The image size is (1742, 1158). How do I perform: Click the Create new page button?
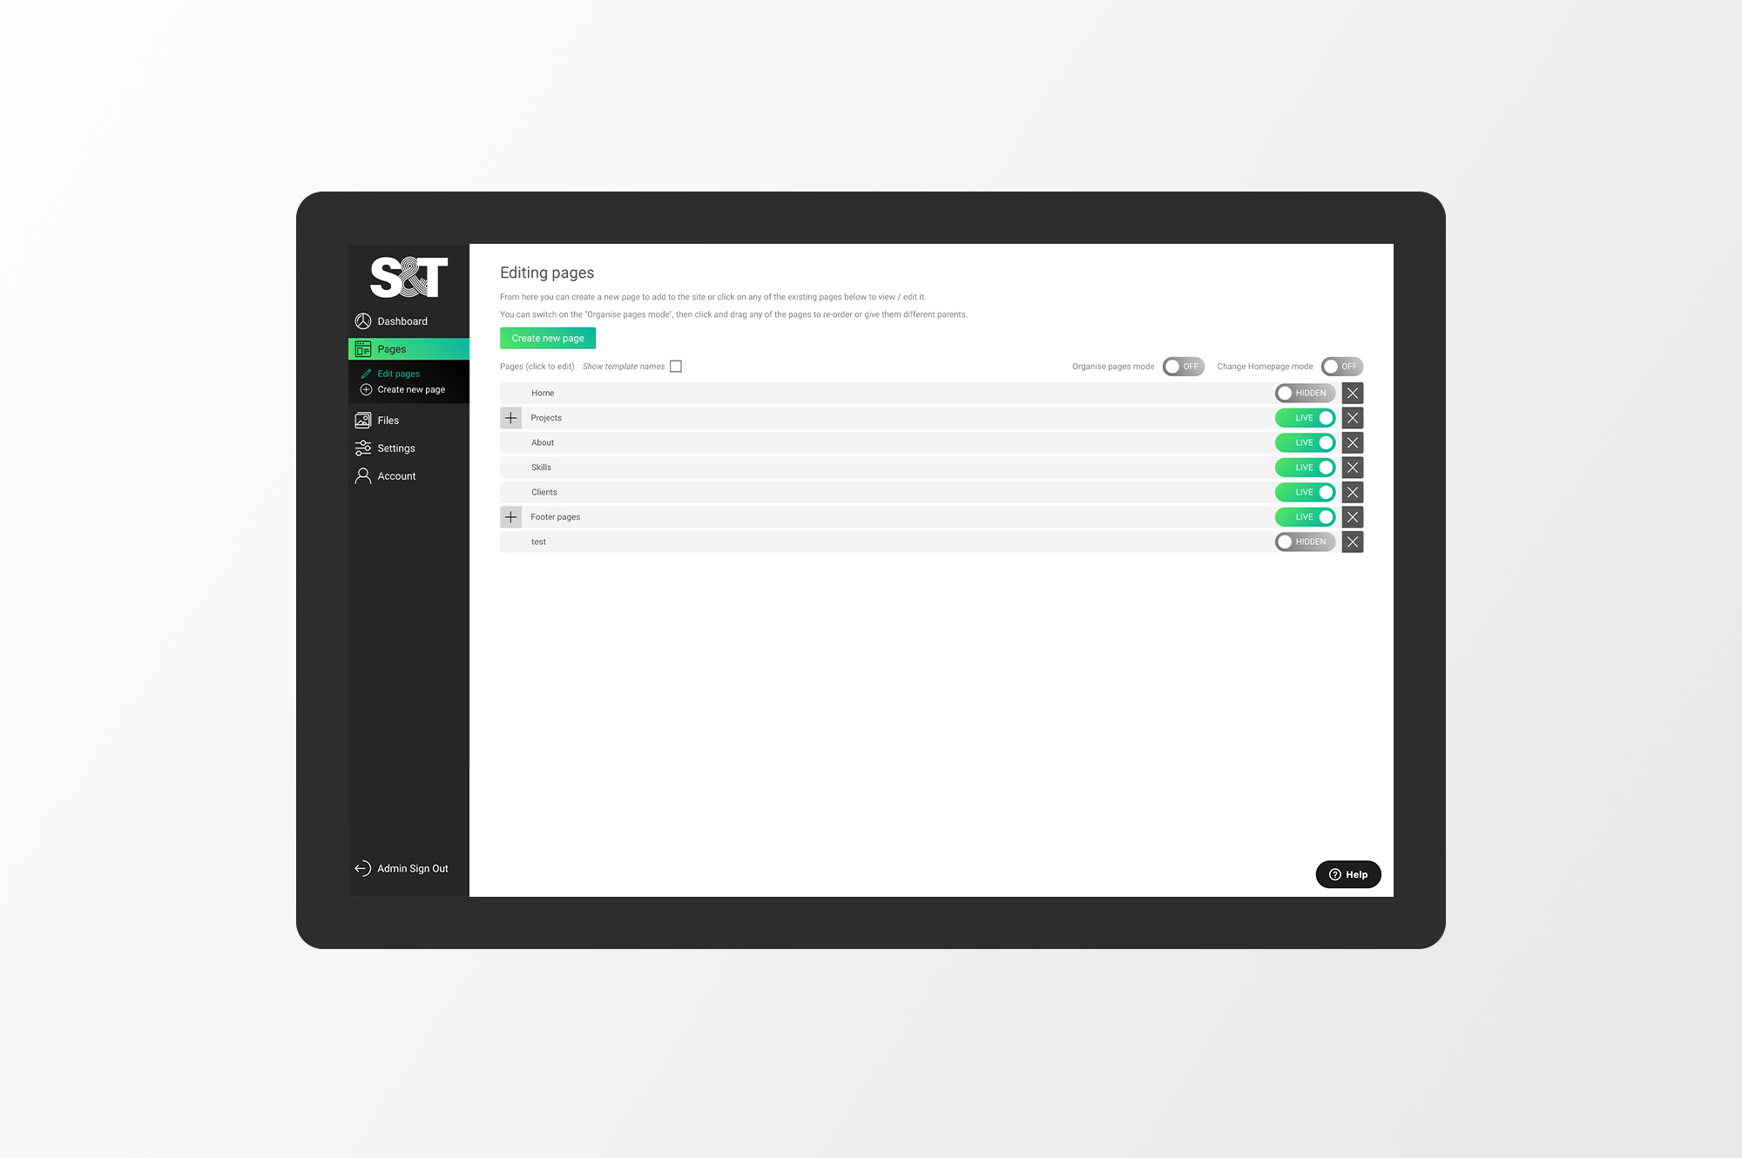[547, 337]
